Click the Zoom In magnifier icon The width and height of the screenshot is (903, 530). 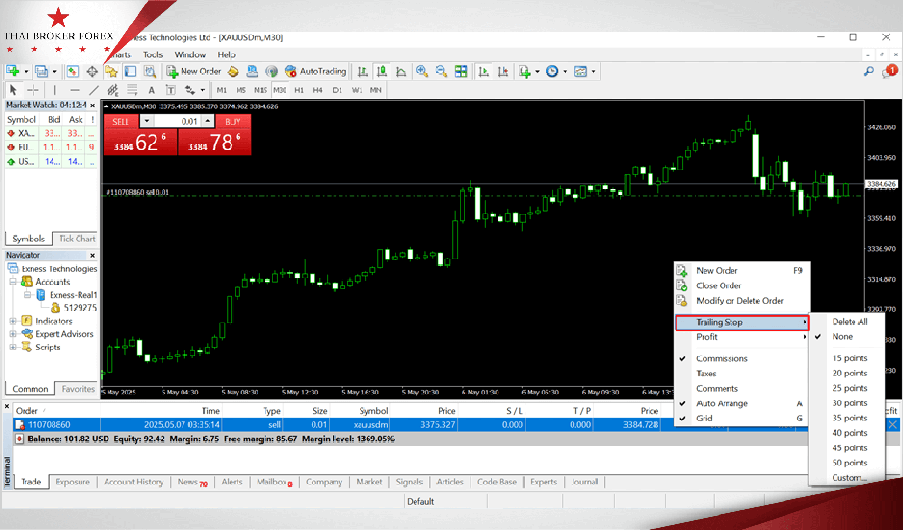[x=422, y=71]
